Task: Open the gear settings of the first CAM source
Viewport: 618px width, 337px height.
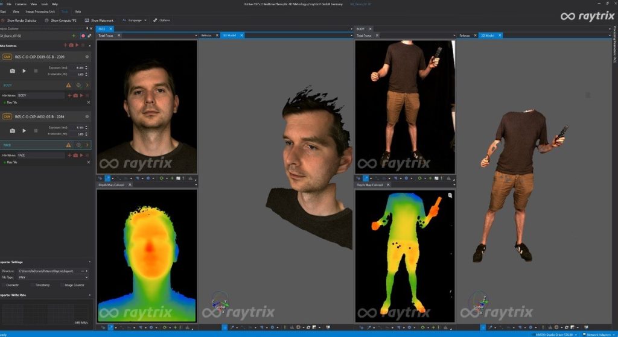Action: 87,57
